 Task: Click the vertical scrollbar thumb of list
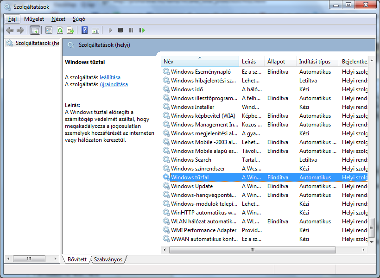click(x=372, y=227)
